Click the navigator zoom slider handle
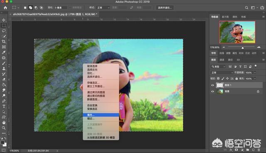The image size is (266, 153). pyautogui.click(x=243, y=48)
